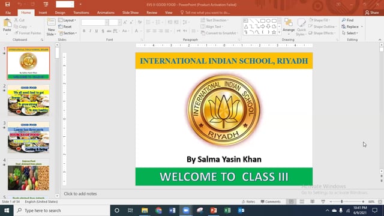
Task: Toggle Normal view button in status bar
Action: coord(291,202)
